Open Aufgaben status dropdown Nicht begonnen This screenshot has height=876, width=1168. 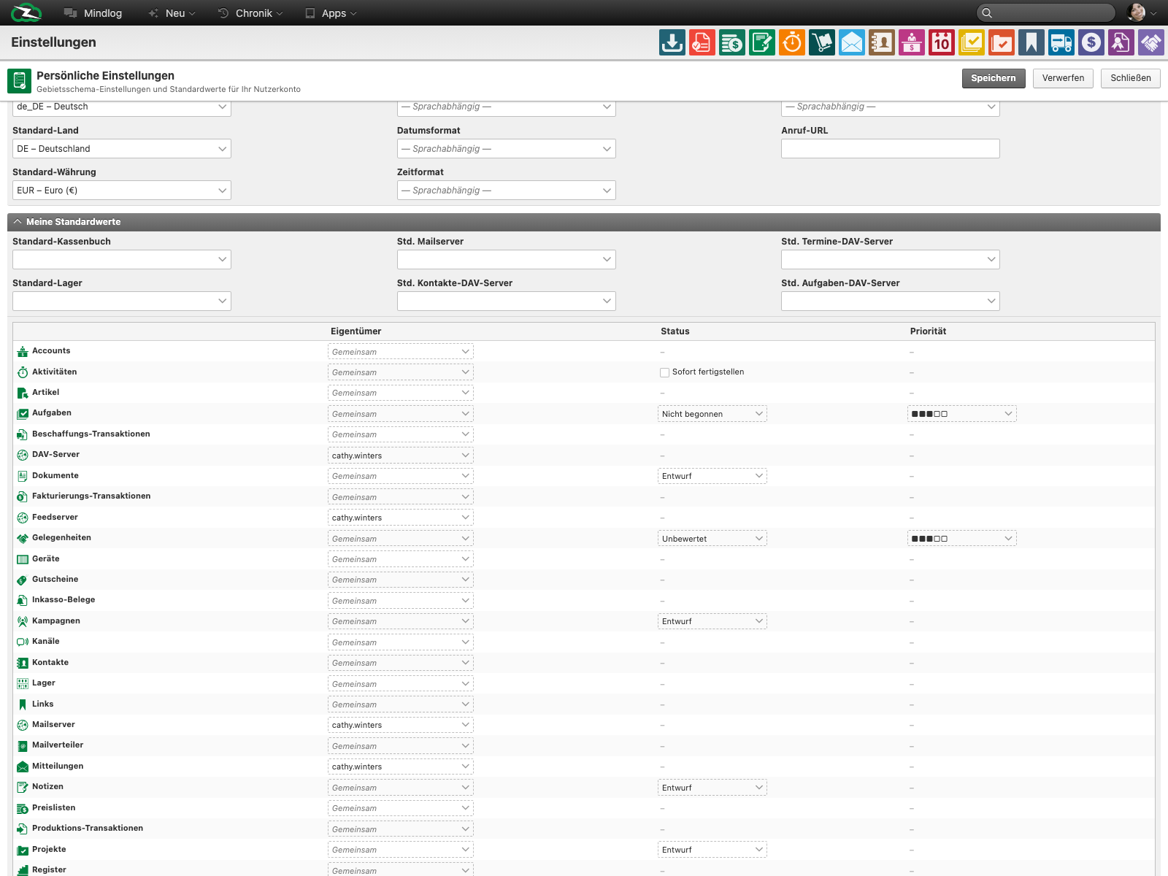click(712, 414)
